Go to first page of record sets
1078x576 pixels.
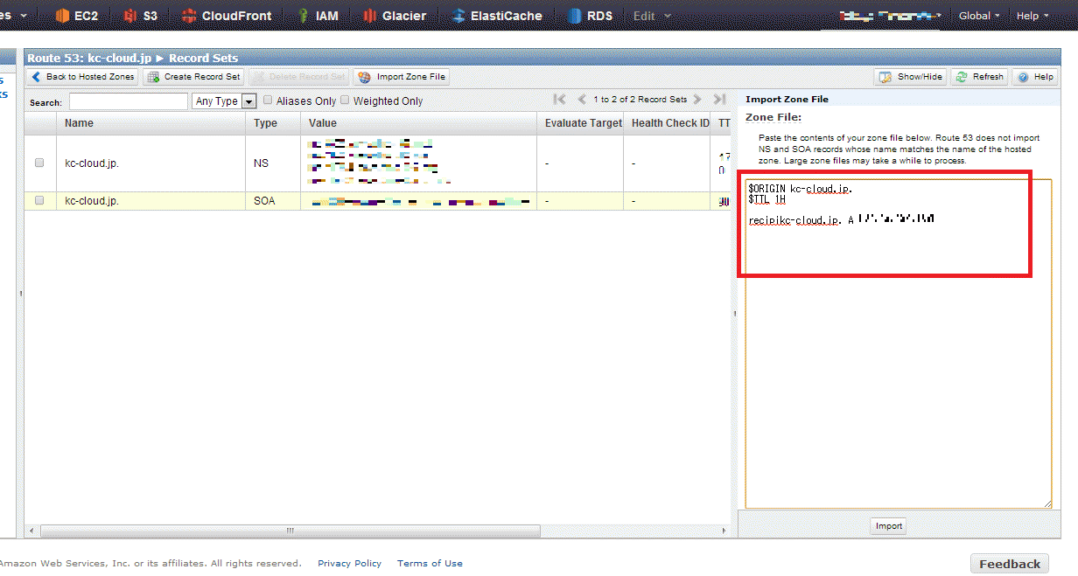(560, 100)
